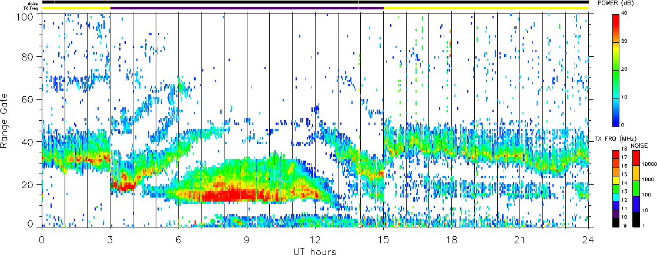This screenshot has height=255, width=657.
Task: Pick the green swatch in NOISE legend
Action: (x=636, y=189)
